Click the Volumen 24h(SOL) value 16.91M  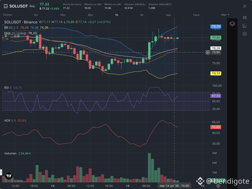point(128,8)
